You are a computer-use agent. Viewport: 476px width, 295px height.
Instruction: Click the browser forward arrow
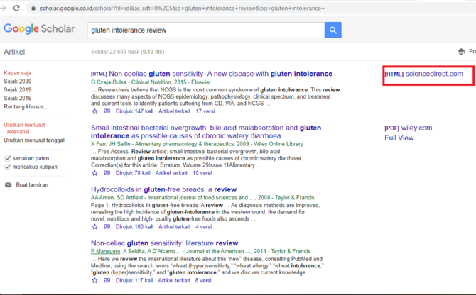[x=3, y=9]
